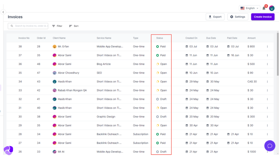Viewport: 279px width, 159px height.
Task: Click the invoice search input field
Action: pos(31,26)
